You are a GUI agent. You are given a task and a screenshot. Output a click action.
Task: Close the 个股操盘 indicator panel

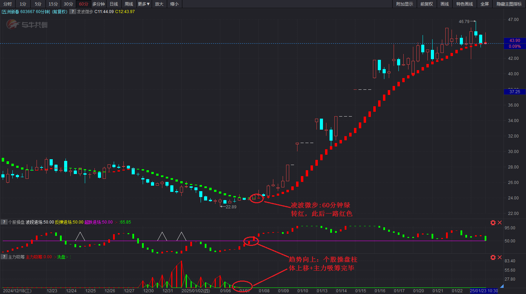click(500, 222)
